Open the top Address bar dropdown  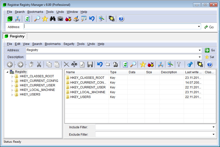[x=199, y=27]
